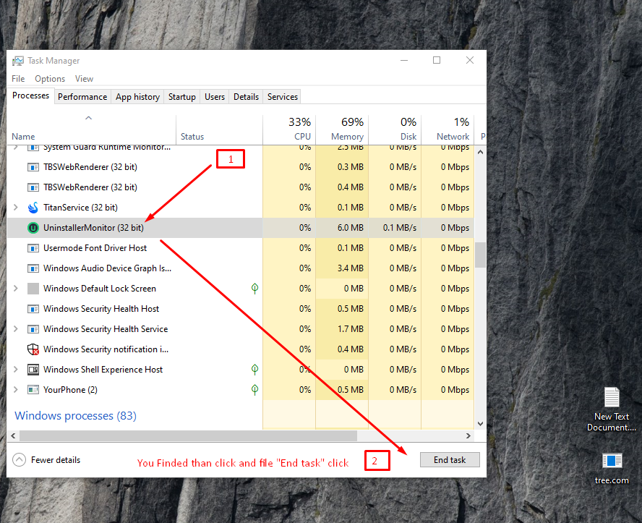Viewport: 642px width, 523px height.
Task: Expand the YourPhone (2) process group
Action: 16,389
